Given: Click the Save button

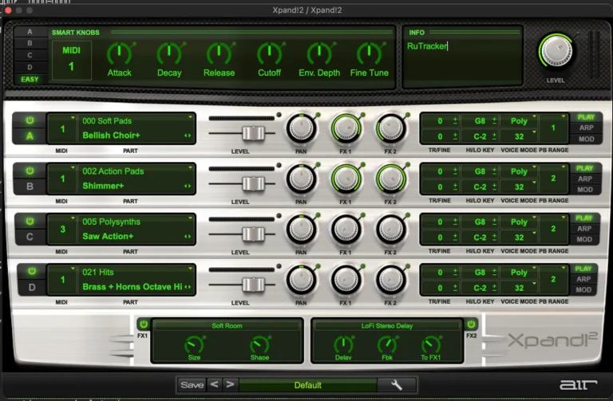Looking at the screenshot, I should [192, 385].
